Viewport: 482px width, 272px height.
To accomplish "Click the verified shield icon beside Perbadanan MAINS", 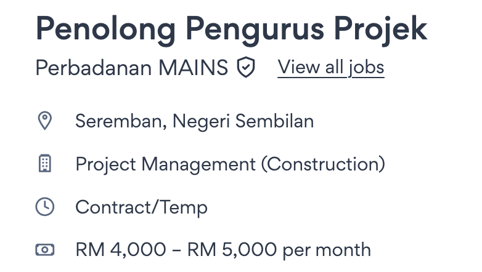I will [x=246, y=68].
